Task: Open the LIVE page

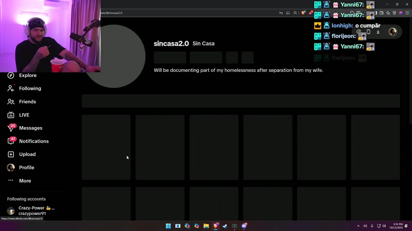Action: coord(24,115)
